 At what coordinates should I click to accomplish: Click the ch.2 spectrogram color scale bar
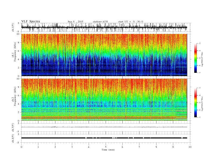click(195, 102)
